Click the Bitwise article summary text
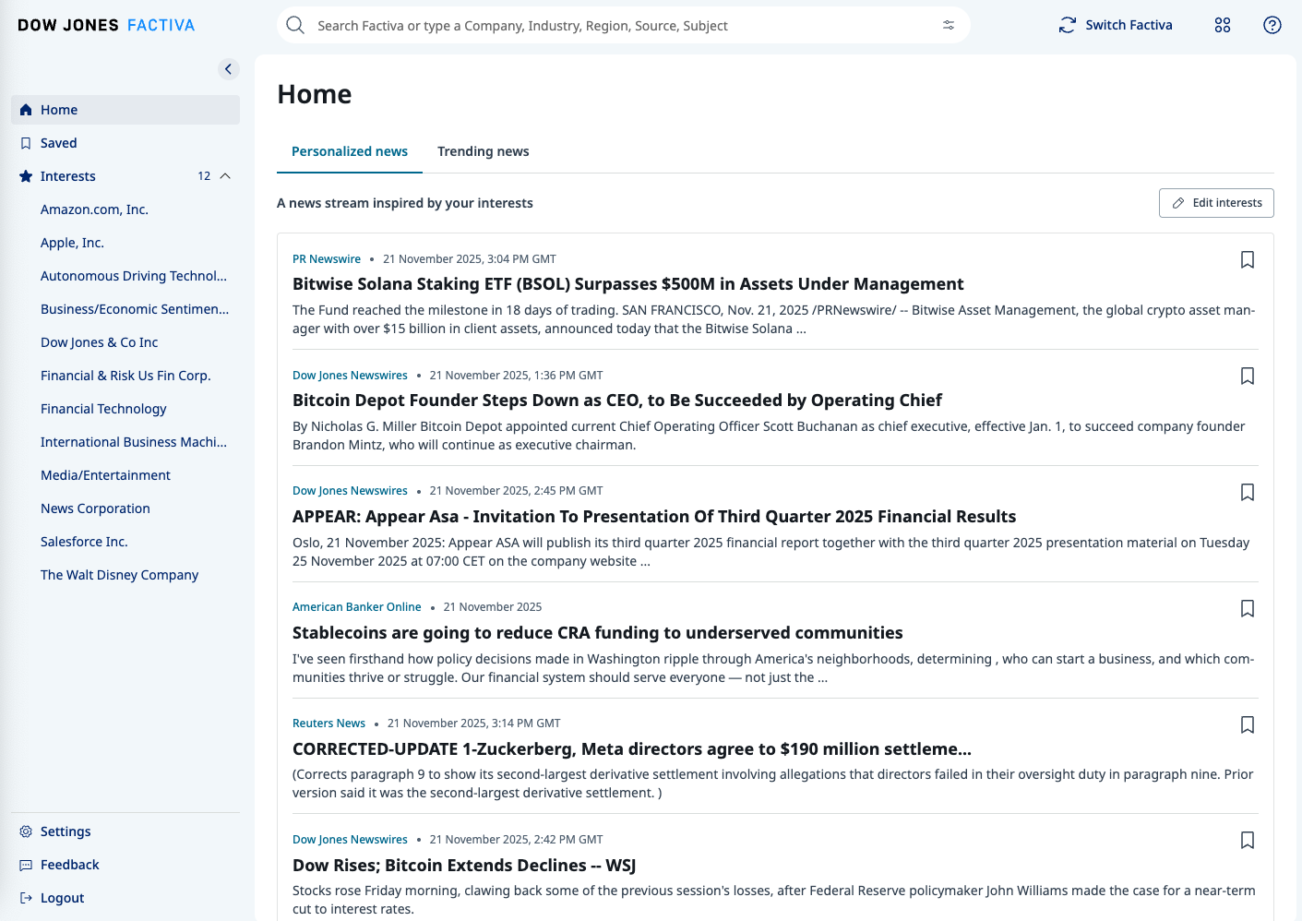The width and height of the screenshot is (1302, 921). pos(773,319)
